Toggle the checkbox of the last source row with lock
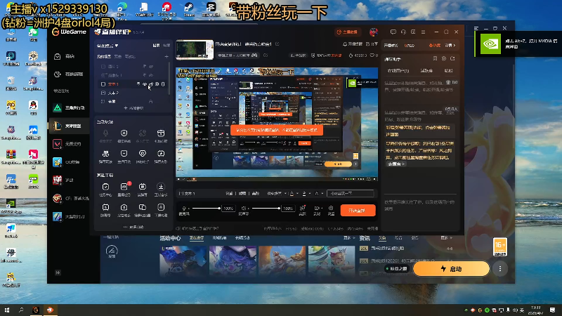562x316 pixels. [103, 101]
